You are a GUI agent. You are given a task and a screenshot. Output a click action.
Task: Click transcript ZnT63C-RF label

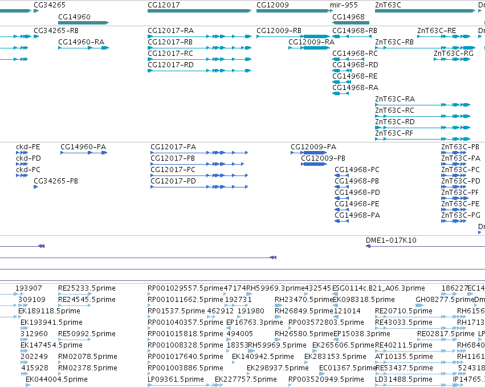[x=394, y=133]
